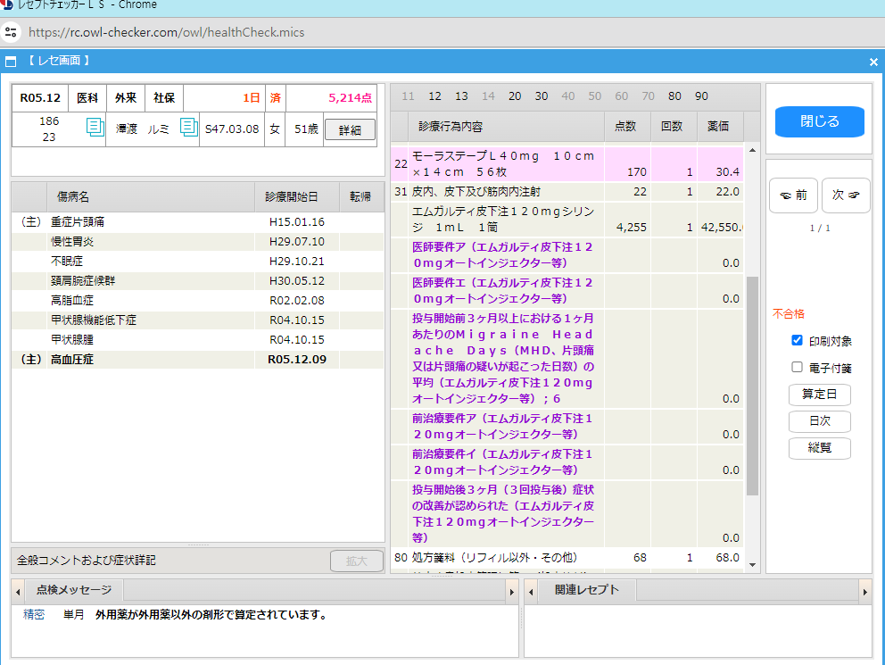
Task: Jump to section 30 tab
Action: tap(542, 96)
